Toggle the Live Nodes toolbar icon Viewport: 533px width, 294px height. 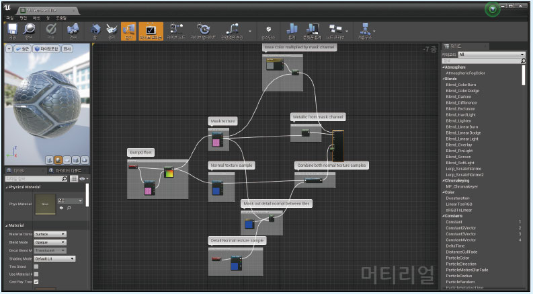pyautogui.click(x=176, y=29)
